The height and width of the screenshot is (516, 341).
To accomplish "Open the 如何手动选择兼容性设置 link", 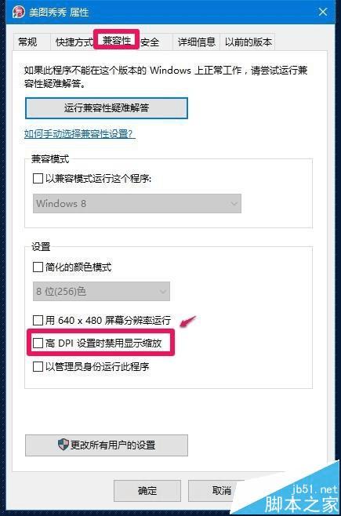I will (80, 133).
